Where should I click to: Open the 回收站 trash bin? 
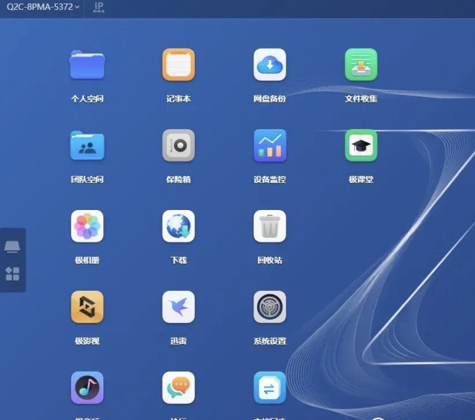pyautogui.click(x=270, y=226)
